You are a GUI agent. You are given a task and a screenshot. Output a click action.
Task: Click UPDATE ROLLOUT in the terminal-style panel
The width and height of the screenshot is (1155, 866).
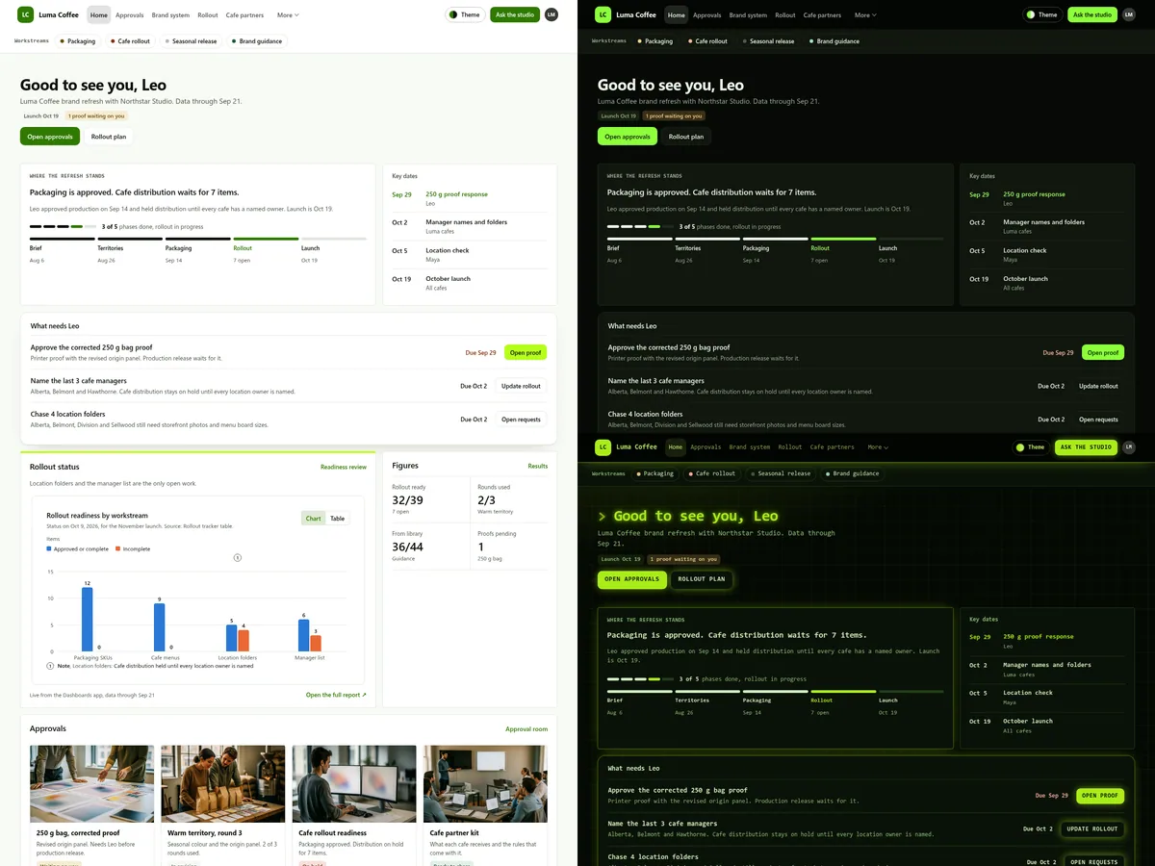click(1092, 828)
